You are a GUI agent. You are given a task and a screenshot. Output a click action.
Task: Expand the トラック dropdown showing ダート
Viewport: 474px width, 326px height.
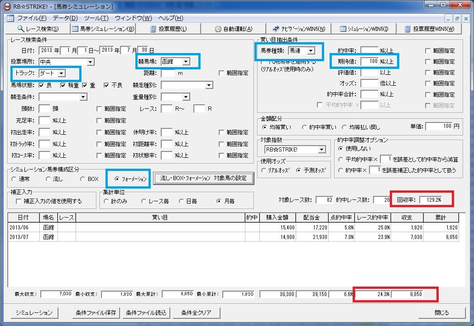click(62, 73)
